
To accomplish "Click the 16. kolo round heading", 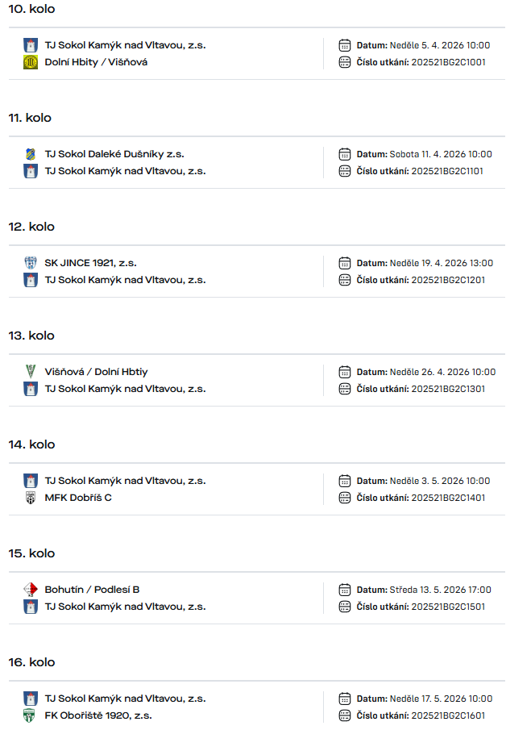I will click(31, 662).
